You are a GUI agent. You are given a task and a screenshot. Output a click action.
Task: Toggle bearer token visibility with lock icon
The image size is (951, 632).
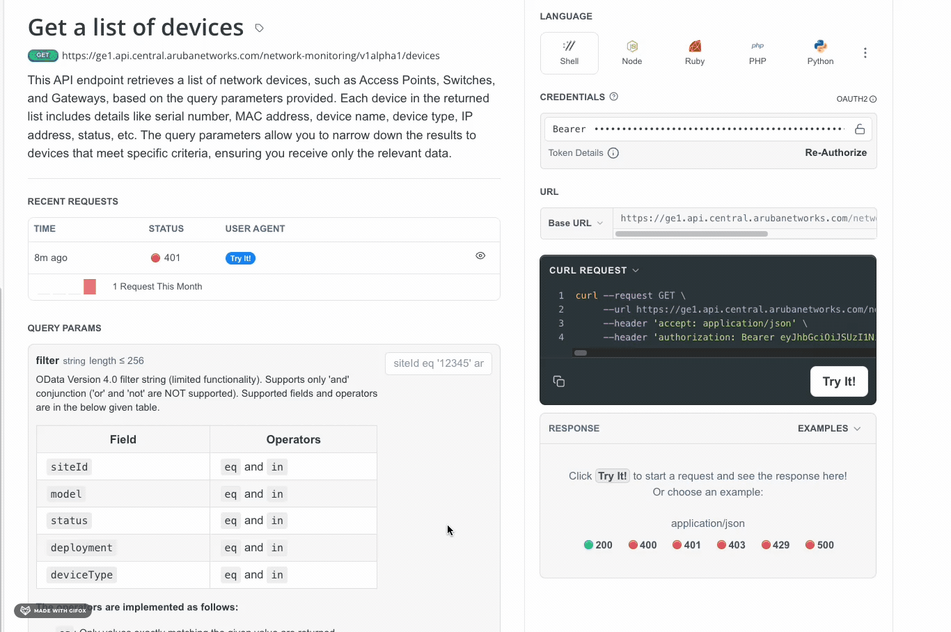(860, 129)
